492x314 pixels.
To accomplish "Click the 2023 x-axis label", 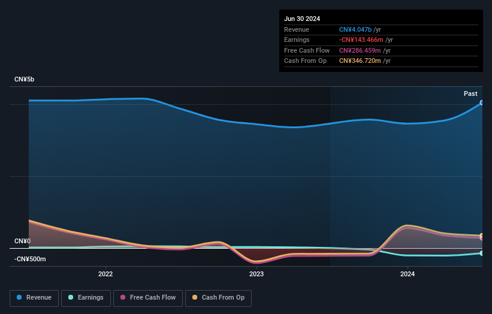I will click(256, 274).
